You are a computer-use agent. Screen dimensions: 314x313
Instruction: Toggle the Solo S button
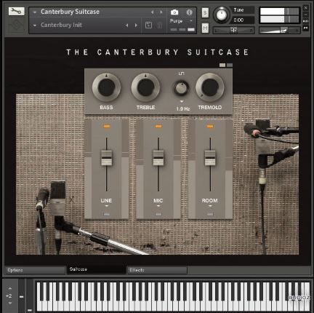coord(205,13)
